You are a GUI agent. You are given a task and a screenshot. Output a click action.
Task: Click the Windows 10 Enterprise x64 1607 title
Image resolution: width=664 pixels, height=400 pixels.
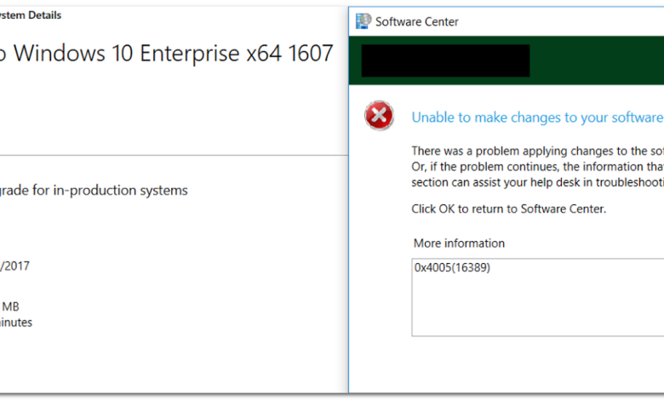(x=166, y=54)
